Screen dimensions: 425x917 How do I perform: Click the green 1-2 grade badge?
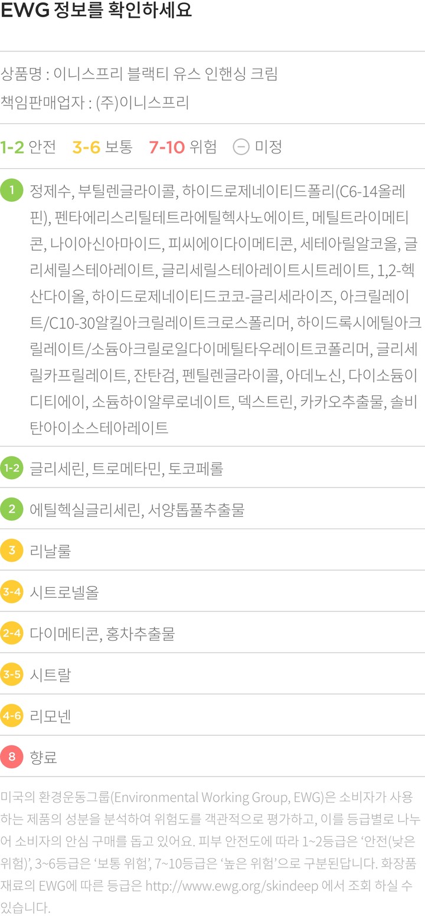12,469
